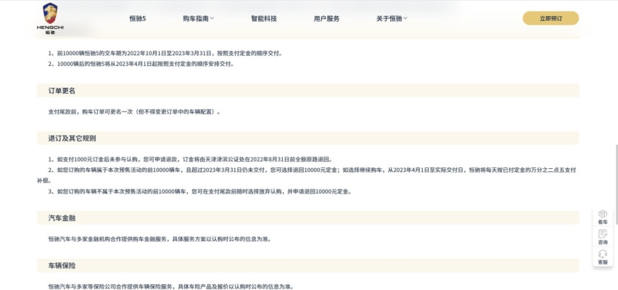The width and height of the screenshot is (618, 290).
Task: Expand the 购车指南 dropdown chevron
Action: [x=212, y=18]
